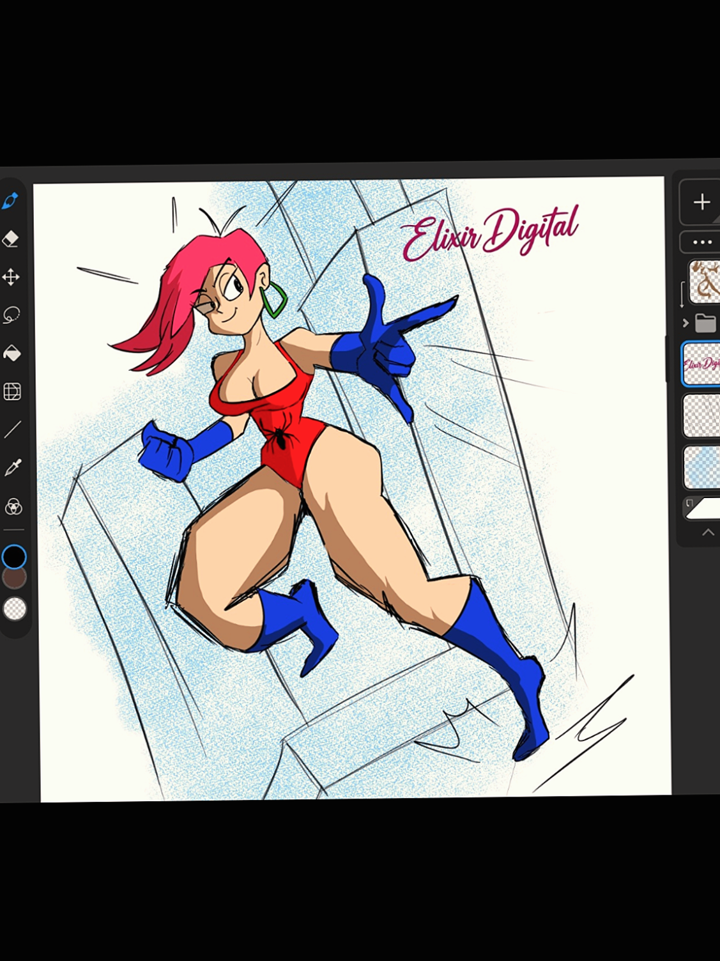
Task: Select the brush tool
Action: [x=11, y=201]
